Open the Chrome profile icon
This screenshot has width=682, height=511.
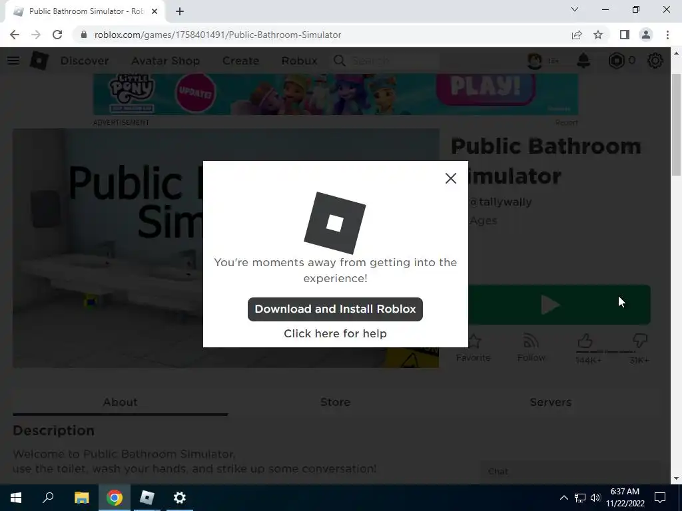pos(646,35)
